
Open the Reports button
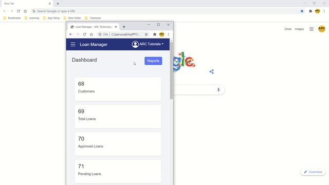click(153, 61)
